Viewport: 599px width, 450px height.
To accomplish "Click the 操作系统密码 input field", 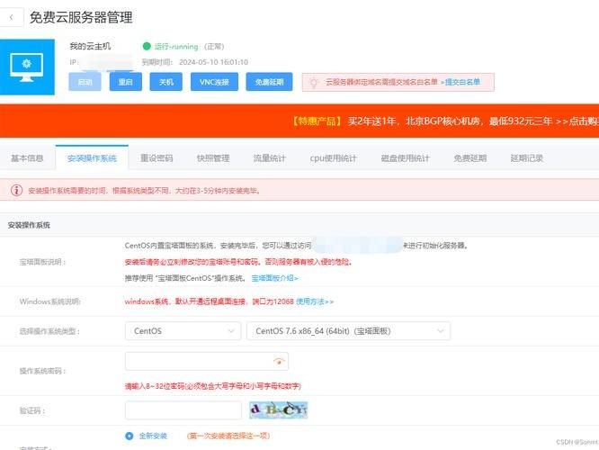I will click(x=207, y=361).
